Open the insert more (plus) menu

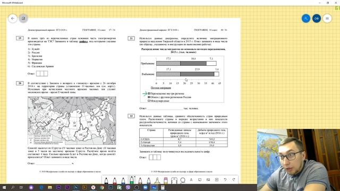coord(217,180)
